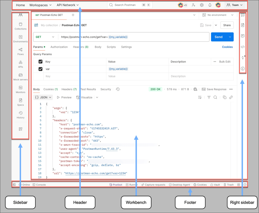
Task: Open the help icon in footer
Action: [x=245, y=185]
